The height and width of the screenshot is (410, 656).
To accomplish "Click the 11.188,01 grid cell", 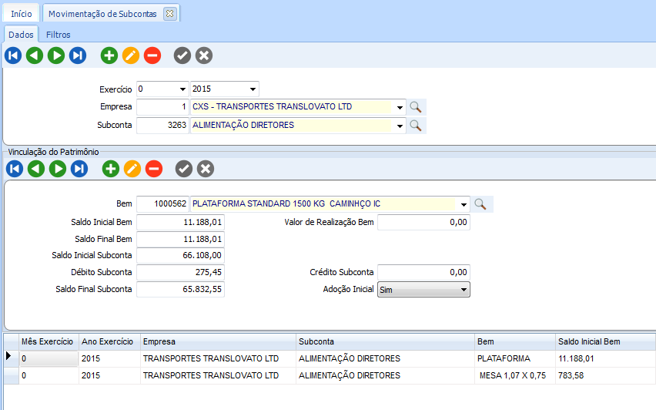I will pos(605,359).
